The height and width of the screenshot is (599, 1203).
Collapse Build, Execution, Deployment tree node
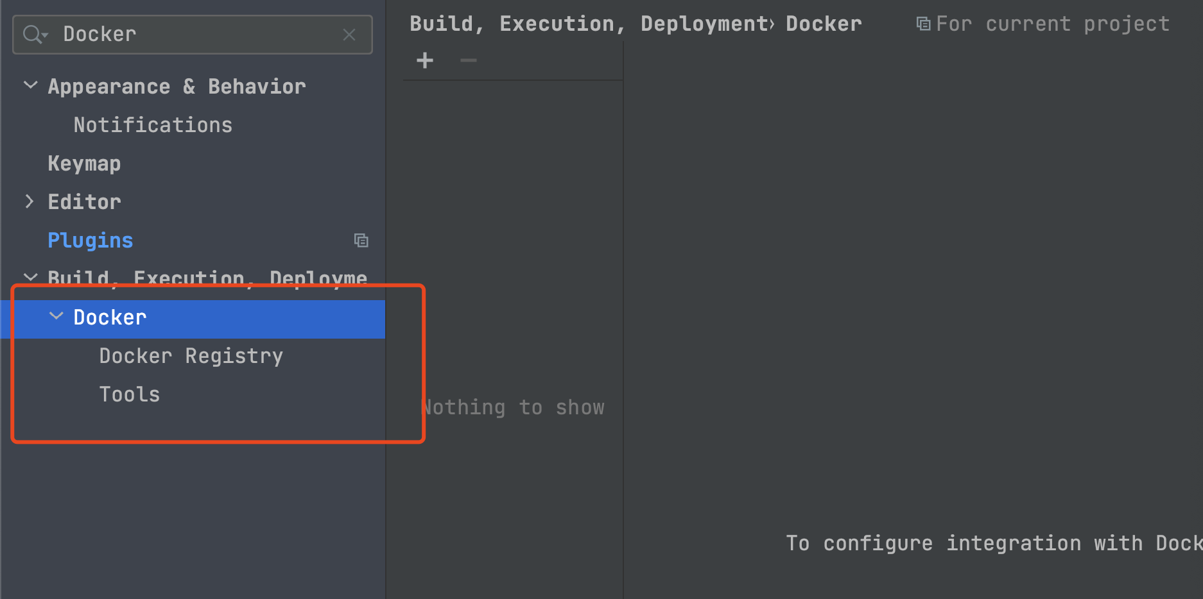(x=30, y=277)
